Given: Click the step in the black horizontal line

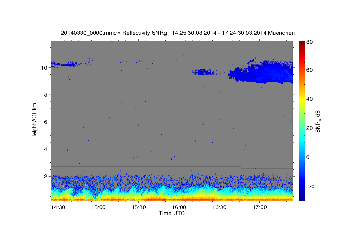Looking at the screenshot, I should pos(241,167).
